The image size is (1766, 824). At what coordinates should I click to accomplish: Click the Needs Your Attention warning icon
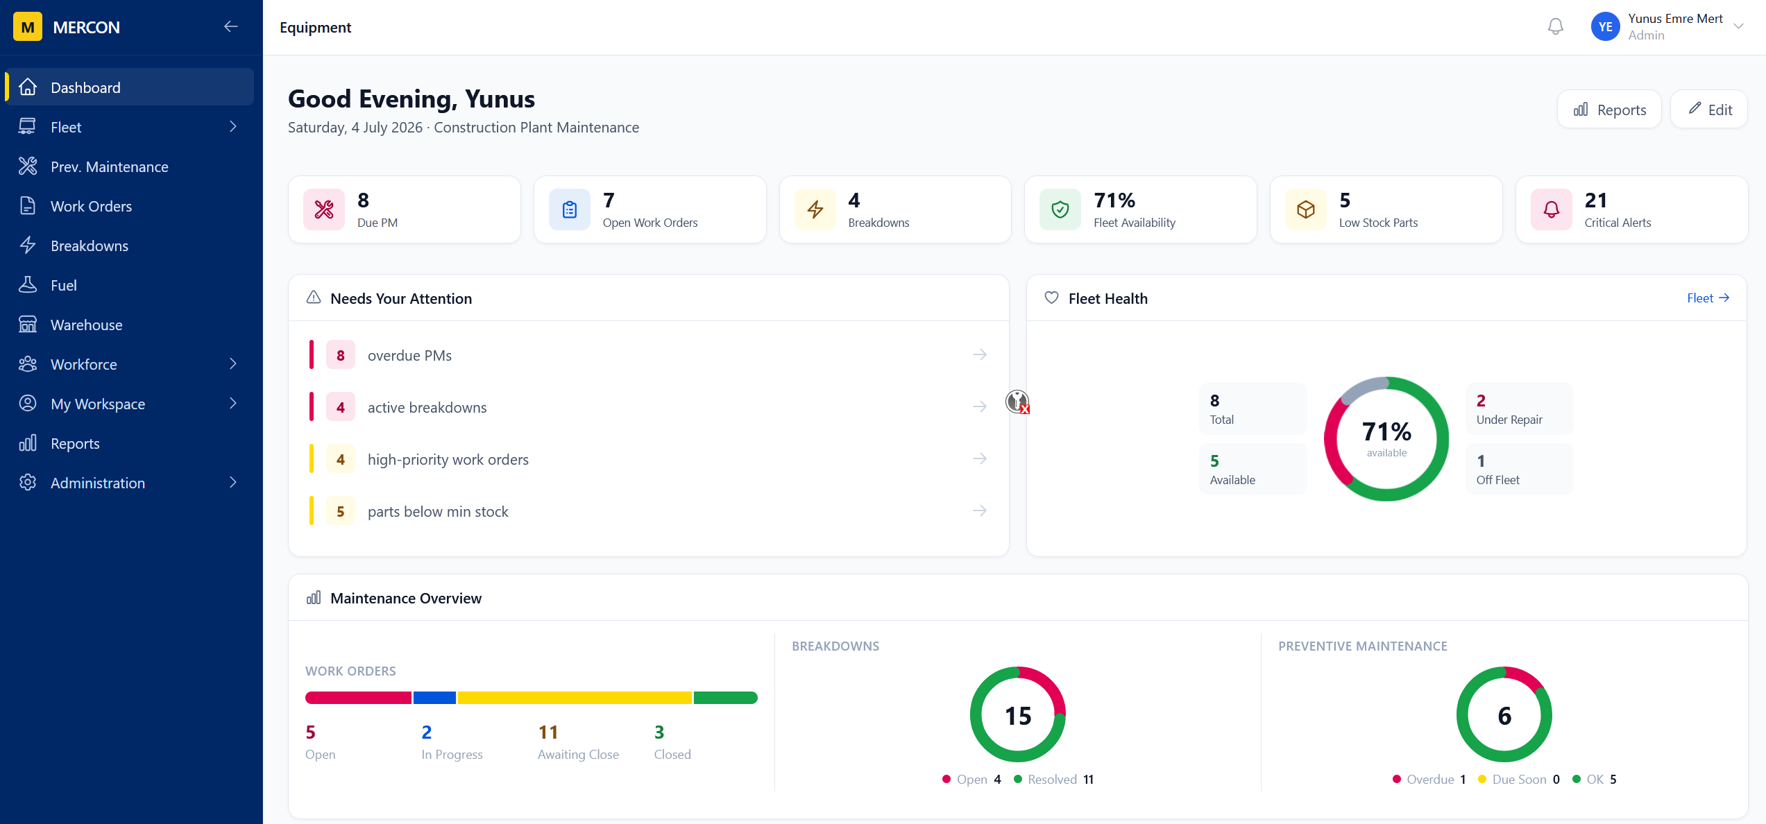tap(314, 298)
